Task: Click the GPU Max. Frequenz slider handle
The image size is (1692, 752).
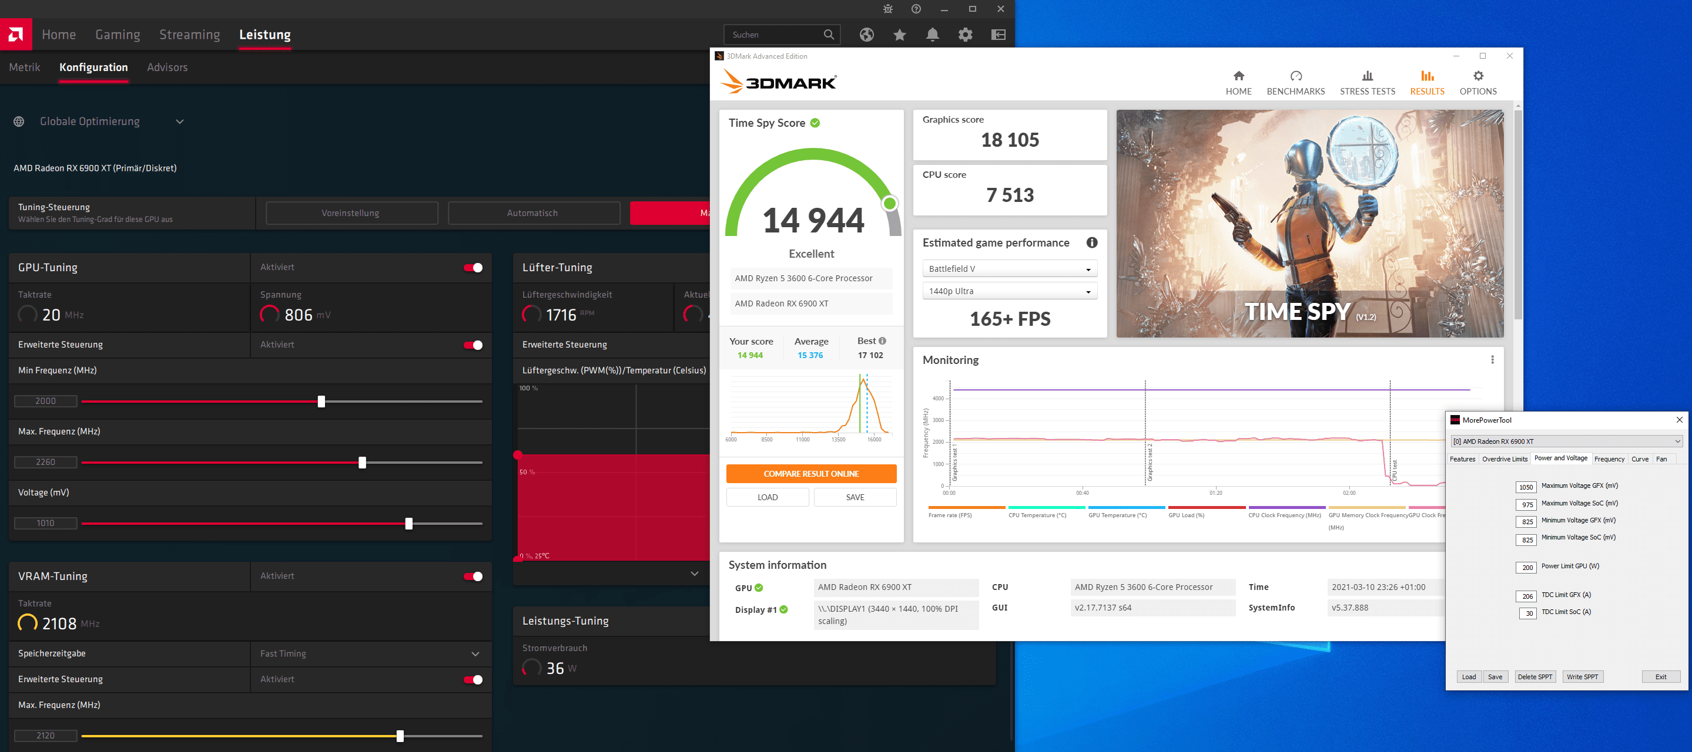Action: 362,463
